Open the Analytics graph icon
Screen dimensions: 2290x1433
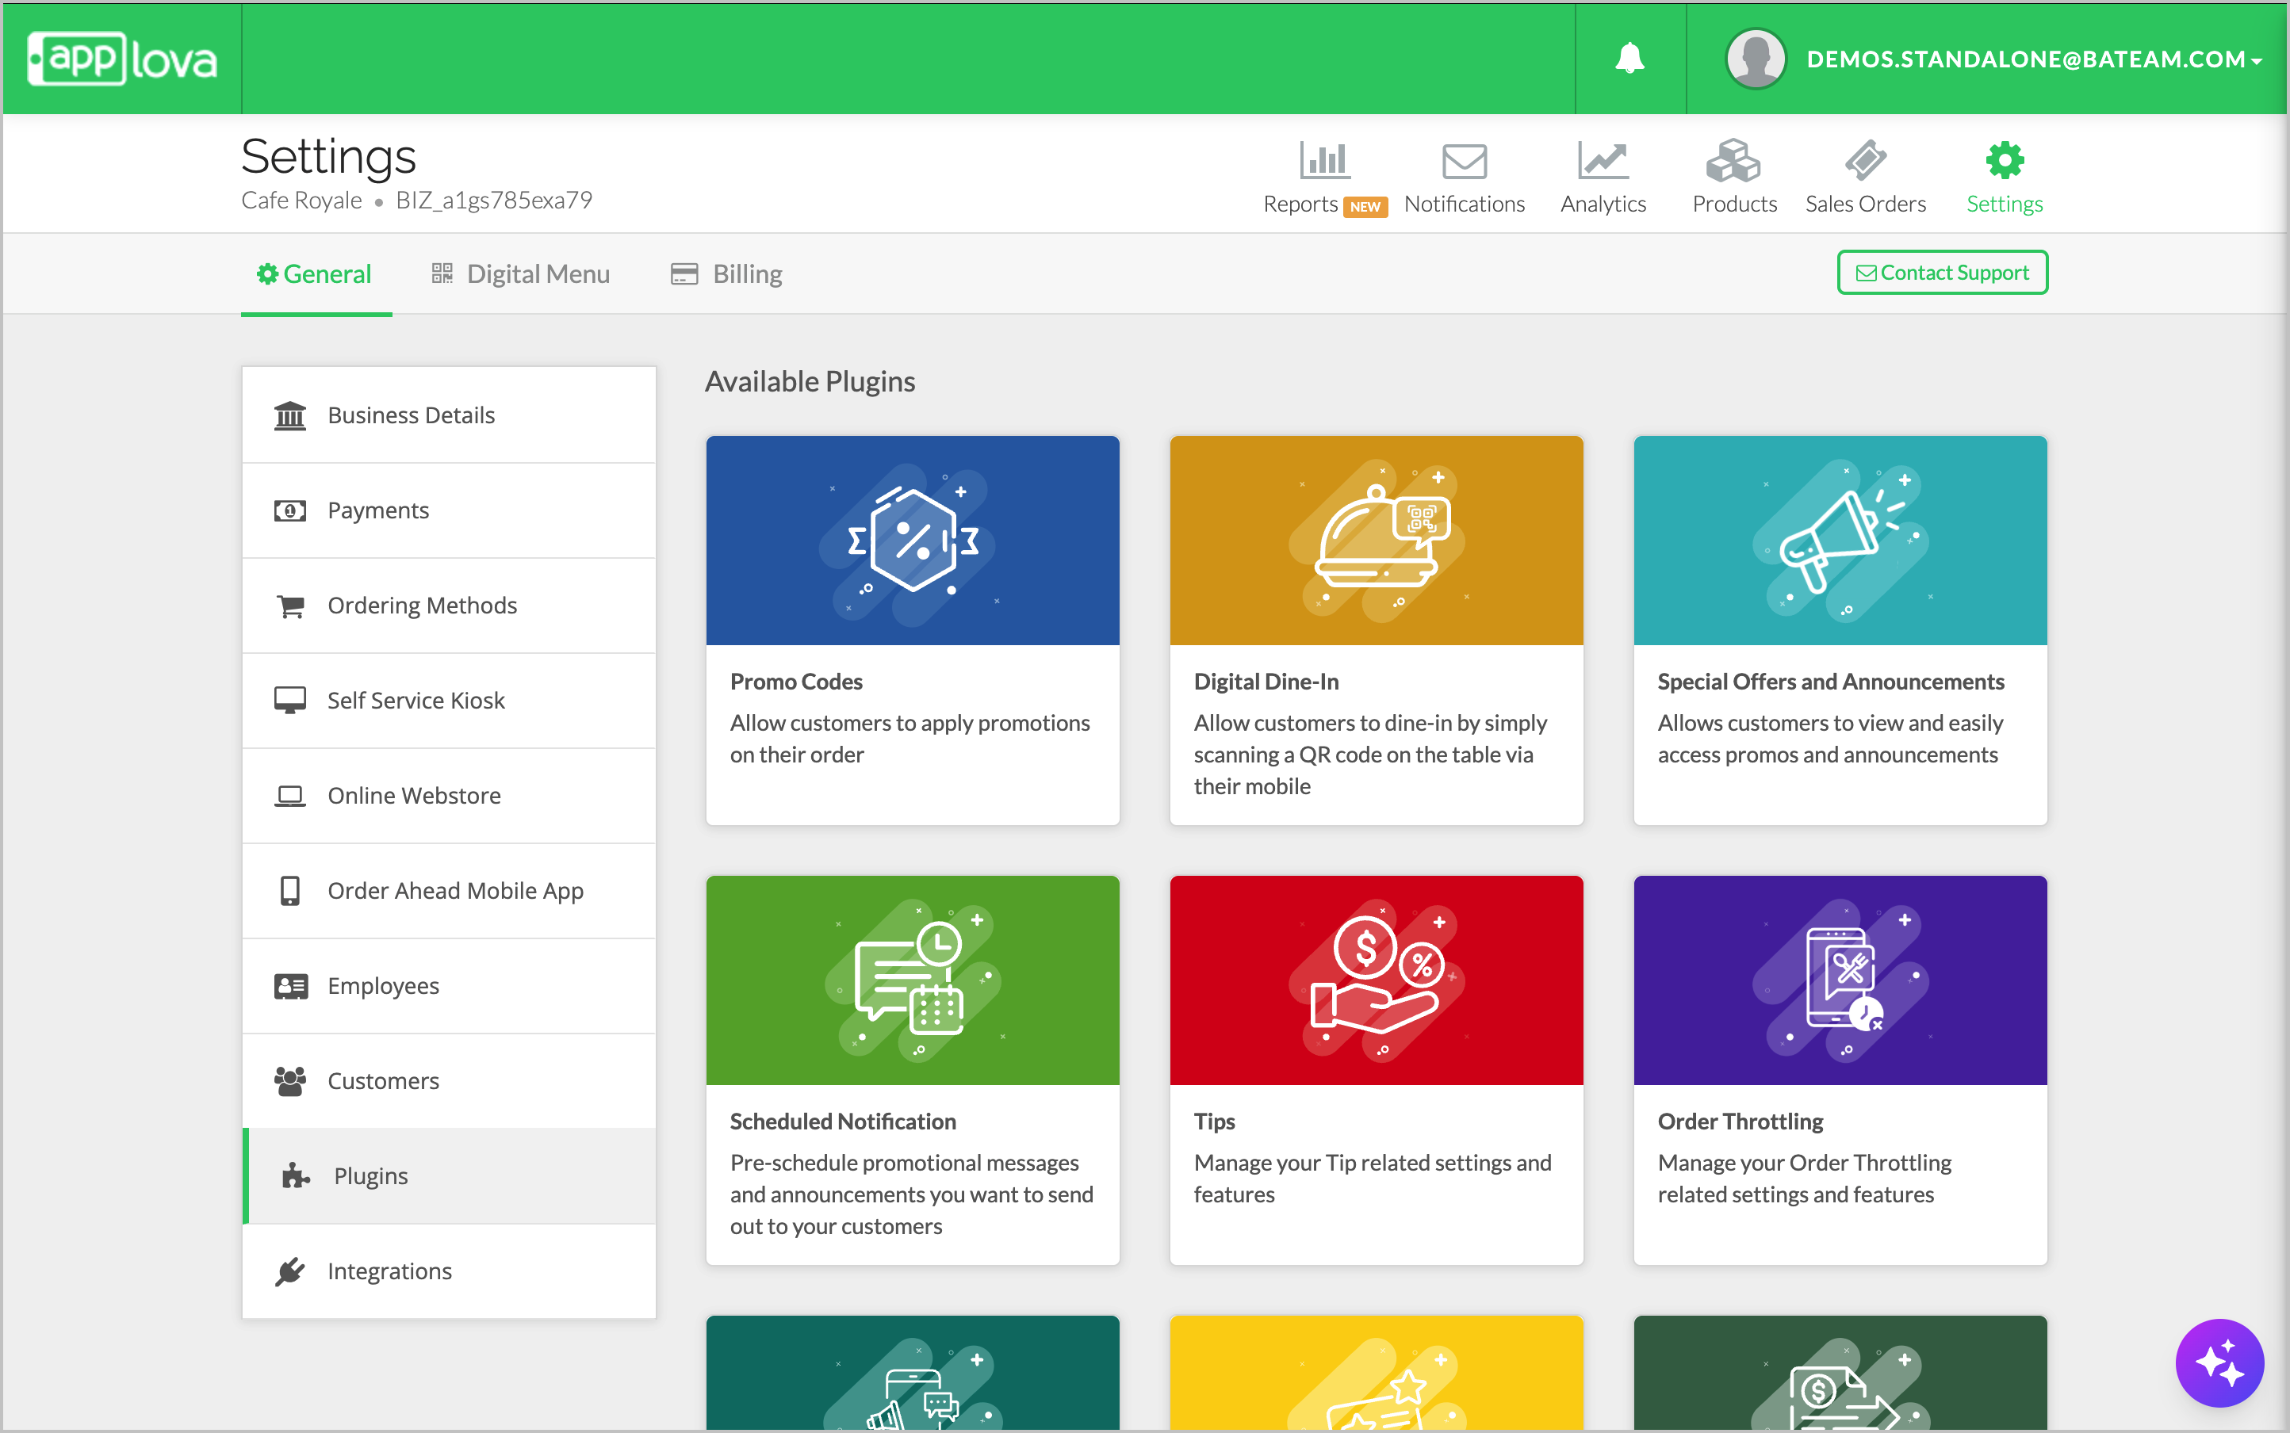[1603, 161]
